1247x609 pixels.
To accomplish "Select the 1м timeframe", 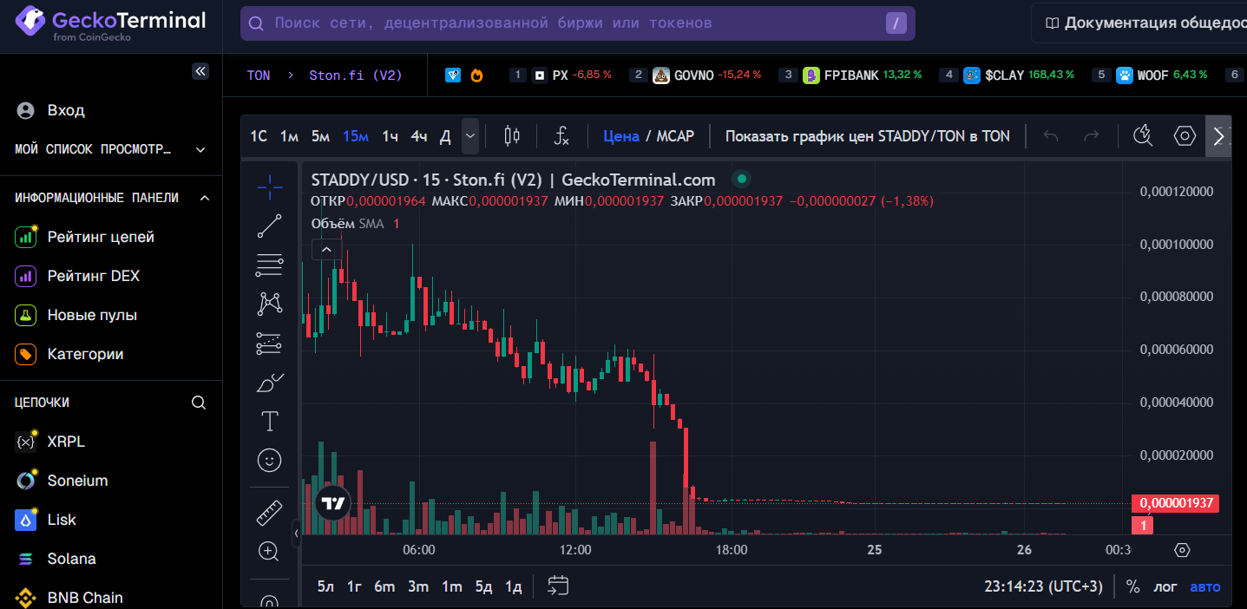I will click(x=289, y=135).
